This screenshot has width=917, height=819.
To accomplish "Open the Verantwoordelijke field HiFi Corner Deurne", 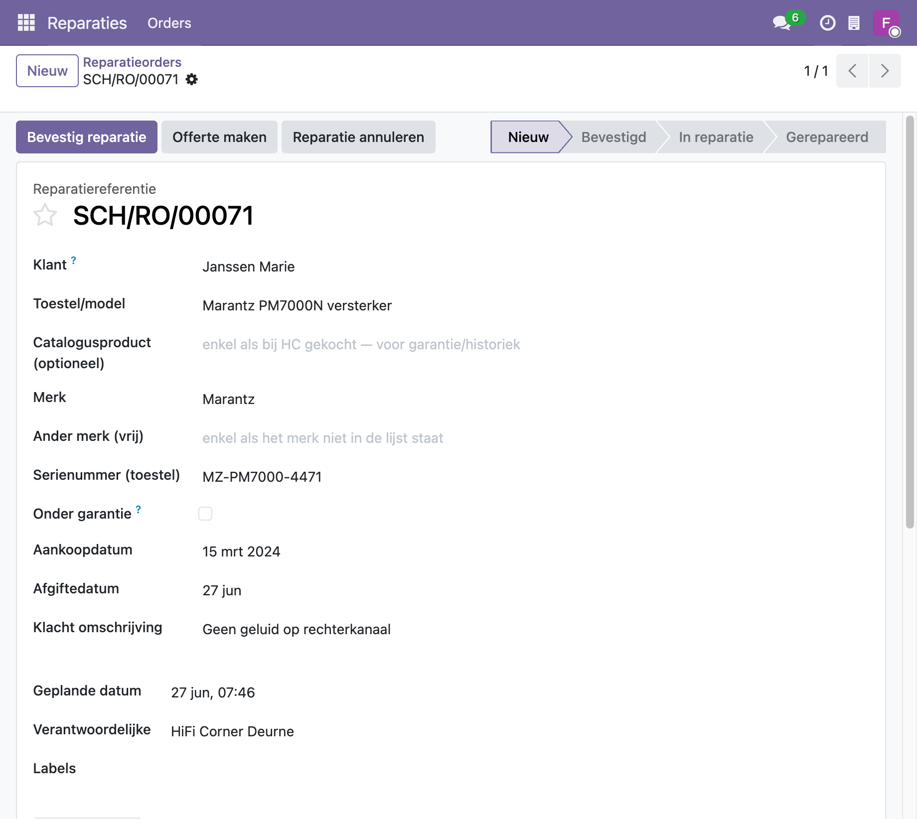I will coord(518,731).
